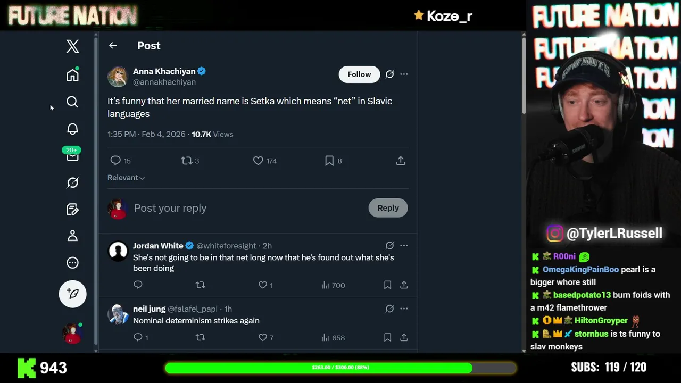Open the Profile person icon

72,236
